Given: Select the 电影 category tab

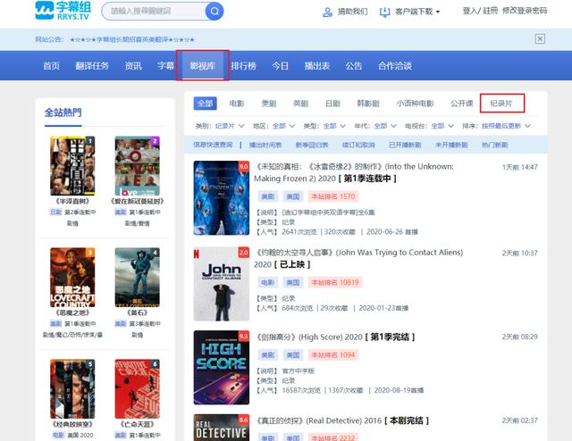Looking at the screenshot, I should point(237,104).
